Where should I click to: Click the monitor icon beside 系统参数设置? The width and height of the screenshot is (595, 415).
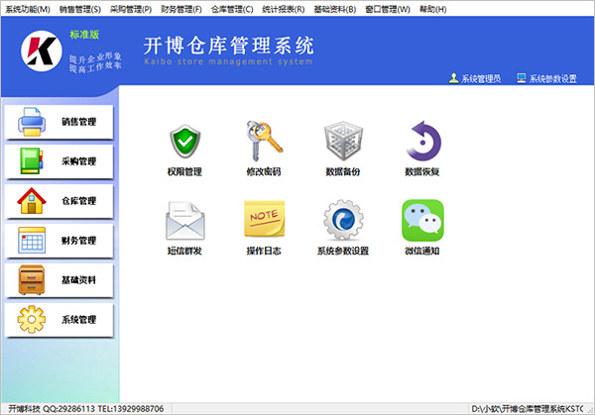click(522, 78)
